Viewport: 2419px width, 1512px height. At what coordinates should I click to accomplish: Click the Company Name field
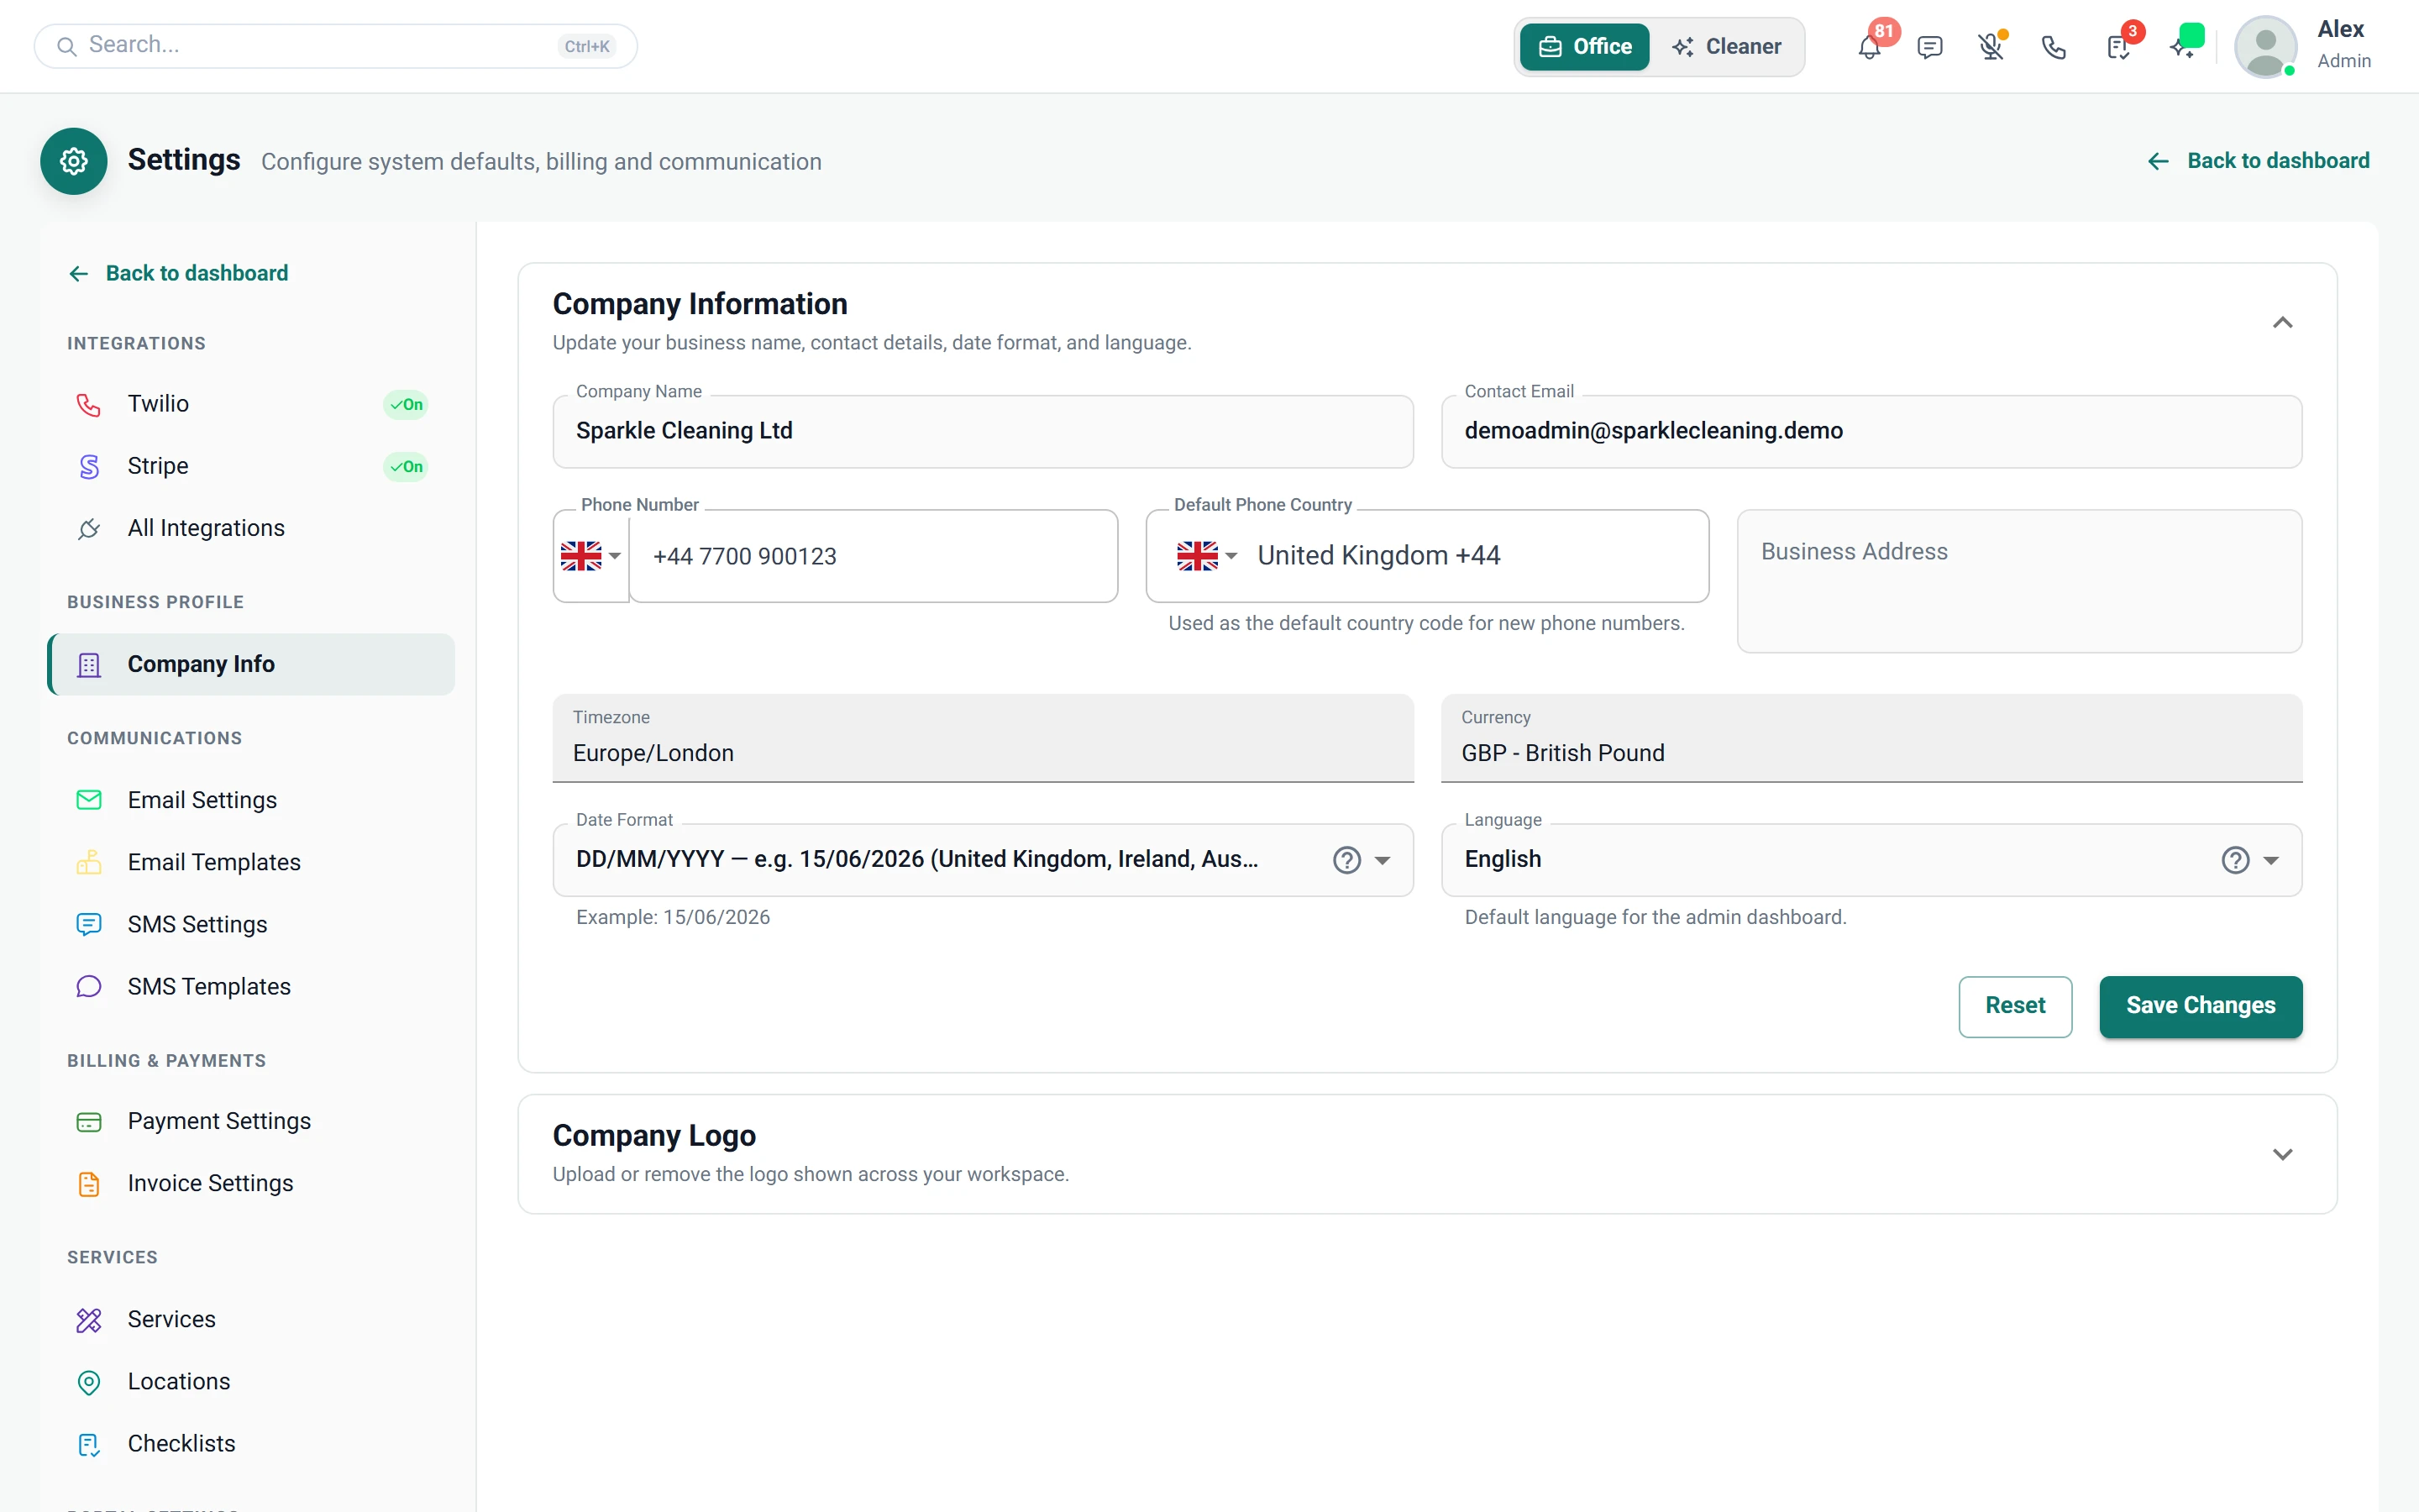tap(983, 431)
